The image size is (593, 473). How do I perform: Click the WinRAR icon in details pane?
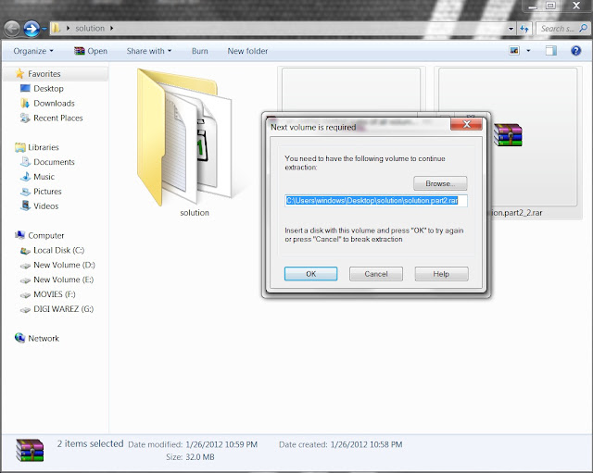30,450
